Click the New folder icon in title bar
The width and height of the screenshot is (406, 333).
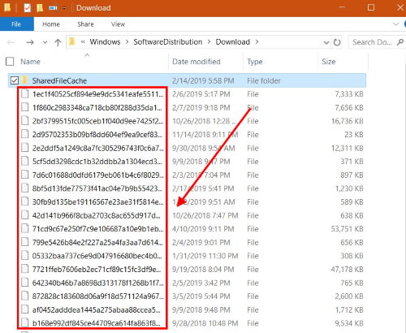click(40, 8)
